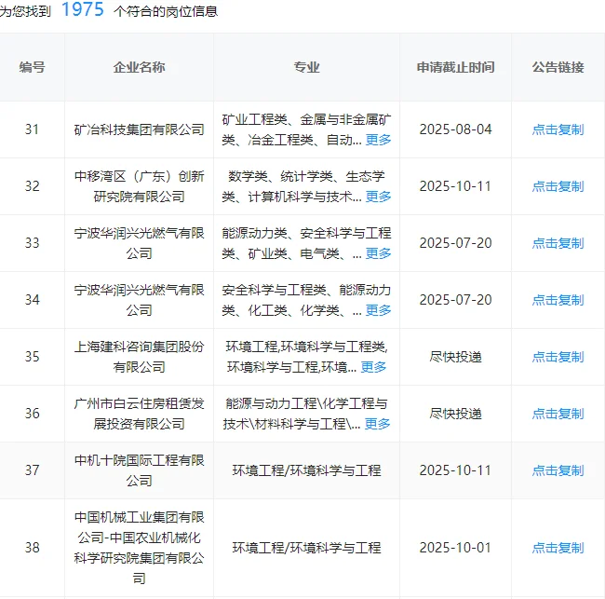The height and width of the screenshot is (599, 605).
Task: Select 宁波华润兴光燃气有限公司 in row 34
Action: (x=139, y=300)
